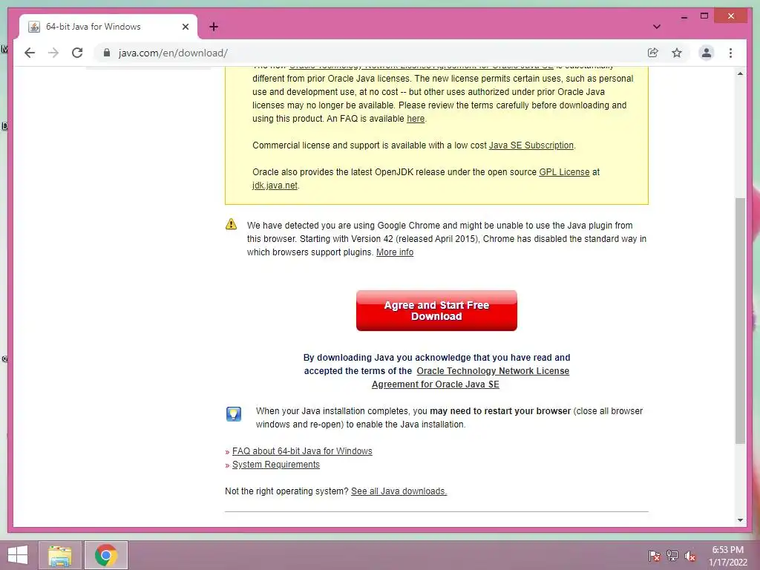This screenshot has width=760, height=570.
Task: Open the Windows Start menu
Action: pos(18,555)
